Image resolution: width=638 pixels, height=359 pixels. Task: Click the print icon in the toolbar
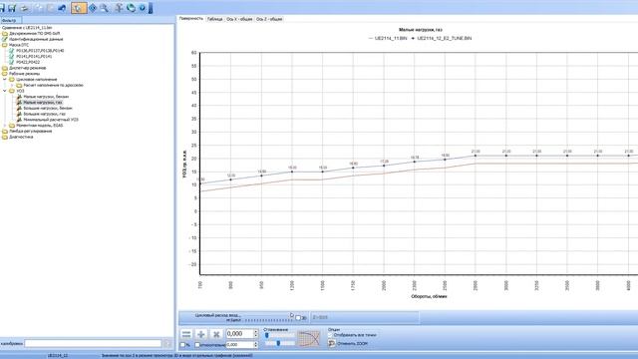24,8
